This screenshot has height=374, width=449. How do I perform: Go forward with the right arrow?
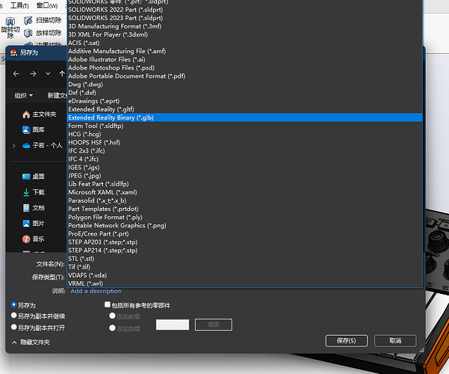pos(33,74)
